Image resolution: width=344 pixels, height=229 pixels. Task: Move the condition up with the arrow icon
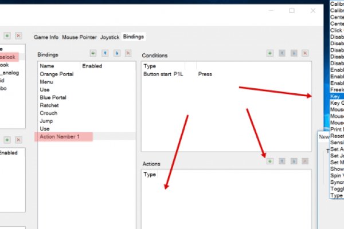282,53
